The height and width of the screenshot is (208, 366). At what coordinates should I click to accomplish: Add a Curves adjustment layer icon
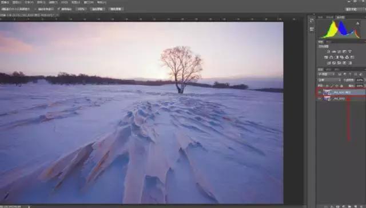coord(339,51)
